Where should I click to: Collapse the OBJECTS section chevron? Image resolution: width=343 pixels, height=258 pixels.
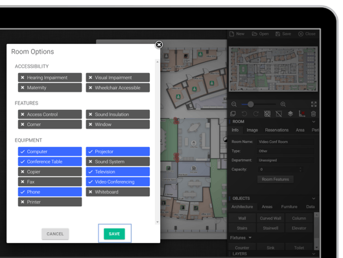(314, 199)
